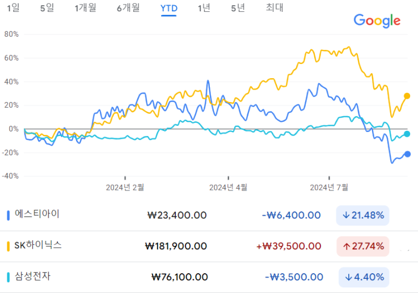Switch to the 6개월 range tab
The height and width of the screenshot is (293, 418).
tap(128, 8)
